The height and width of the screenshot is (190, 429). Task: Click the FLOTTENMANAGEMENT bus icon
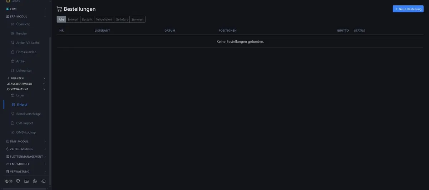[x=8, y=157]
